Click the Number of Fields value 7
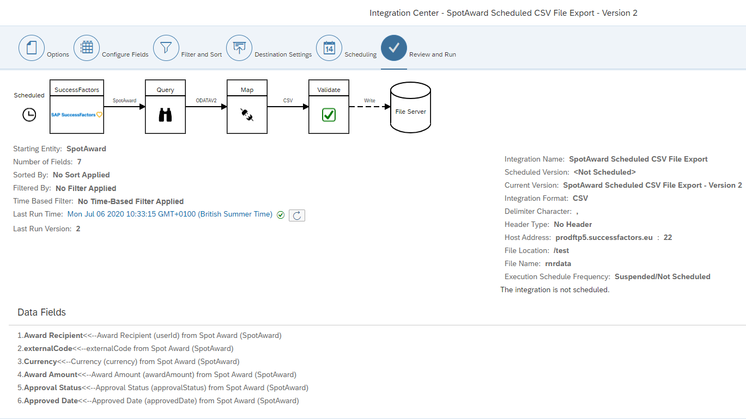The height and width of the screenshot is (419, 746). [80, 162]
